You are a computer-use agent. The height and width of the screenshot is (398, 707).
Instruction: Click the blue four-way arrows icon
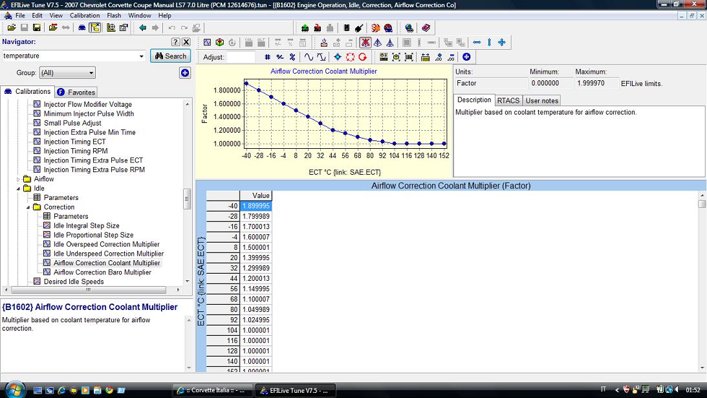[x=502, y=43]
